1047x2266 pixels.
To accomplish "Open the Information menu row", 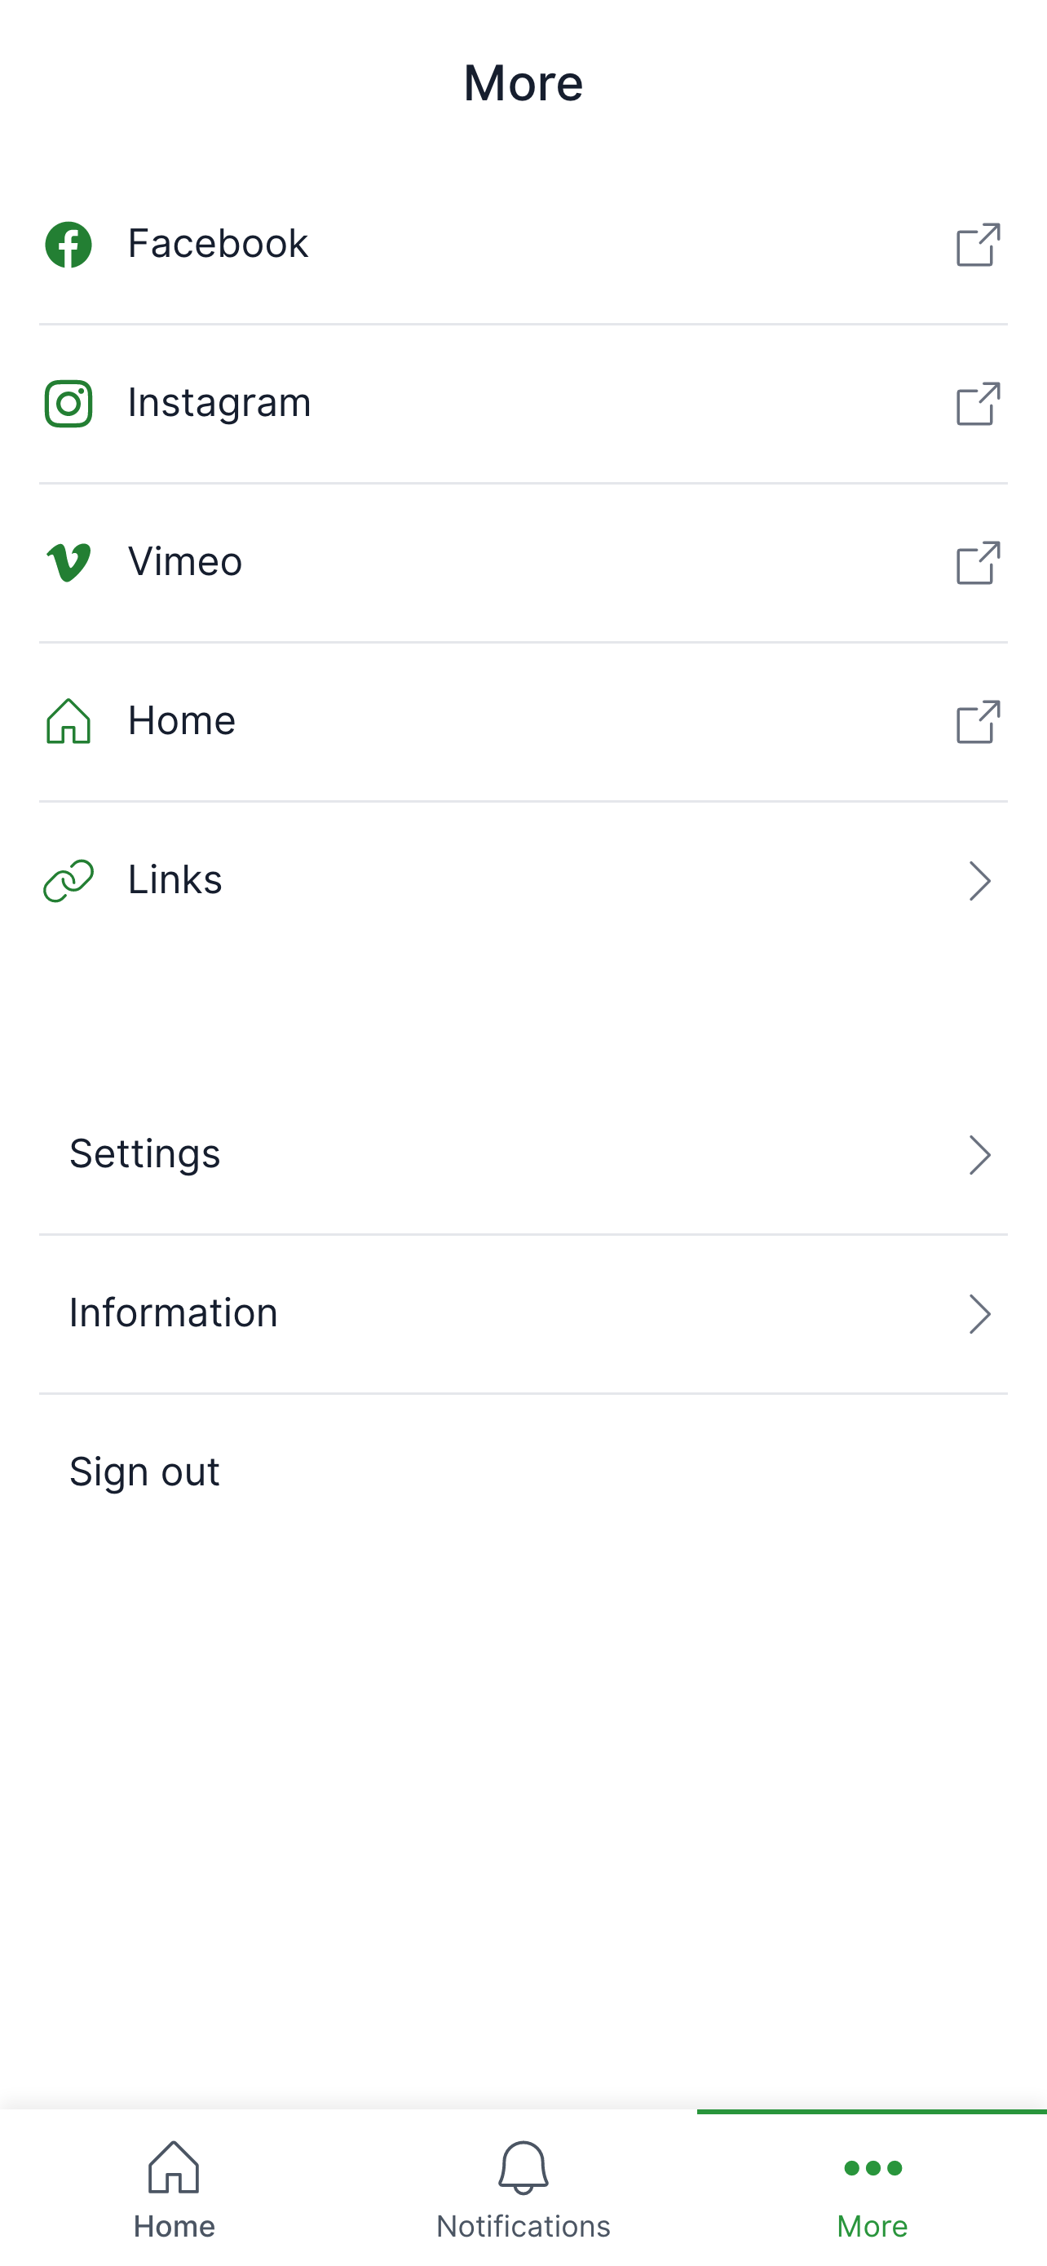I will pyautogui.click(x=174, y=1313).
